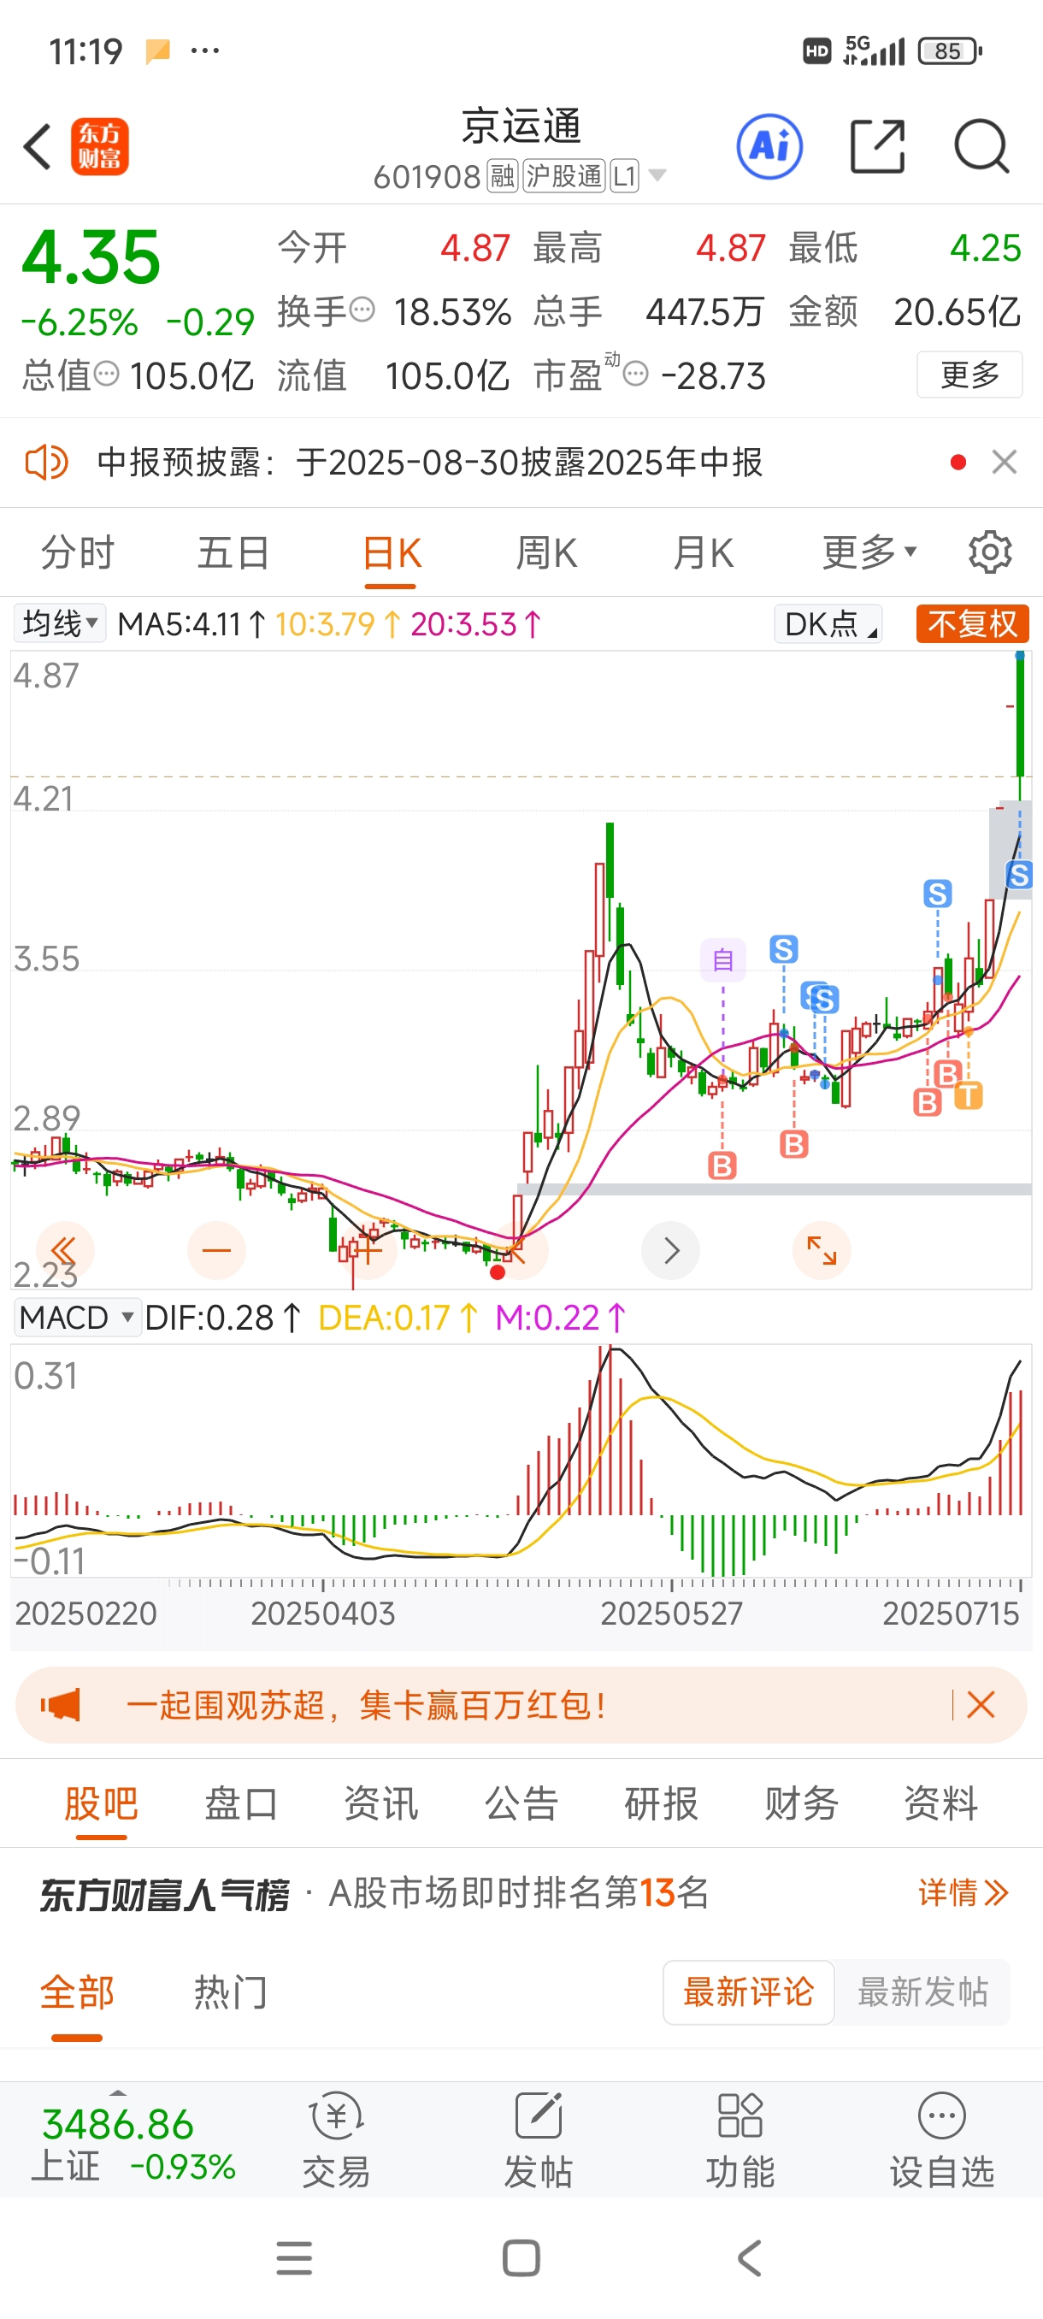Open the DK点 dropdown
This screenshot has width=1043, height=2319.
(x=828, y=623)
